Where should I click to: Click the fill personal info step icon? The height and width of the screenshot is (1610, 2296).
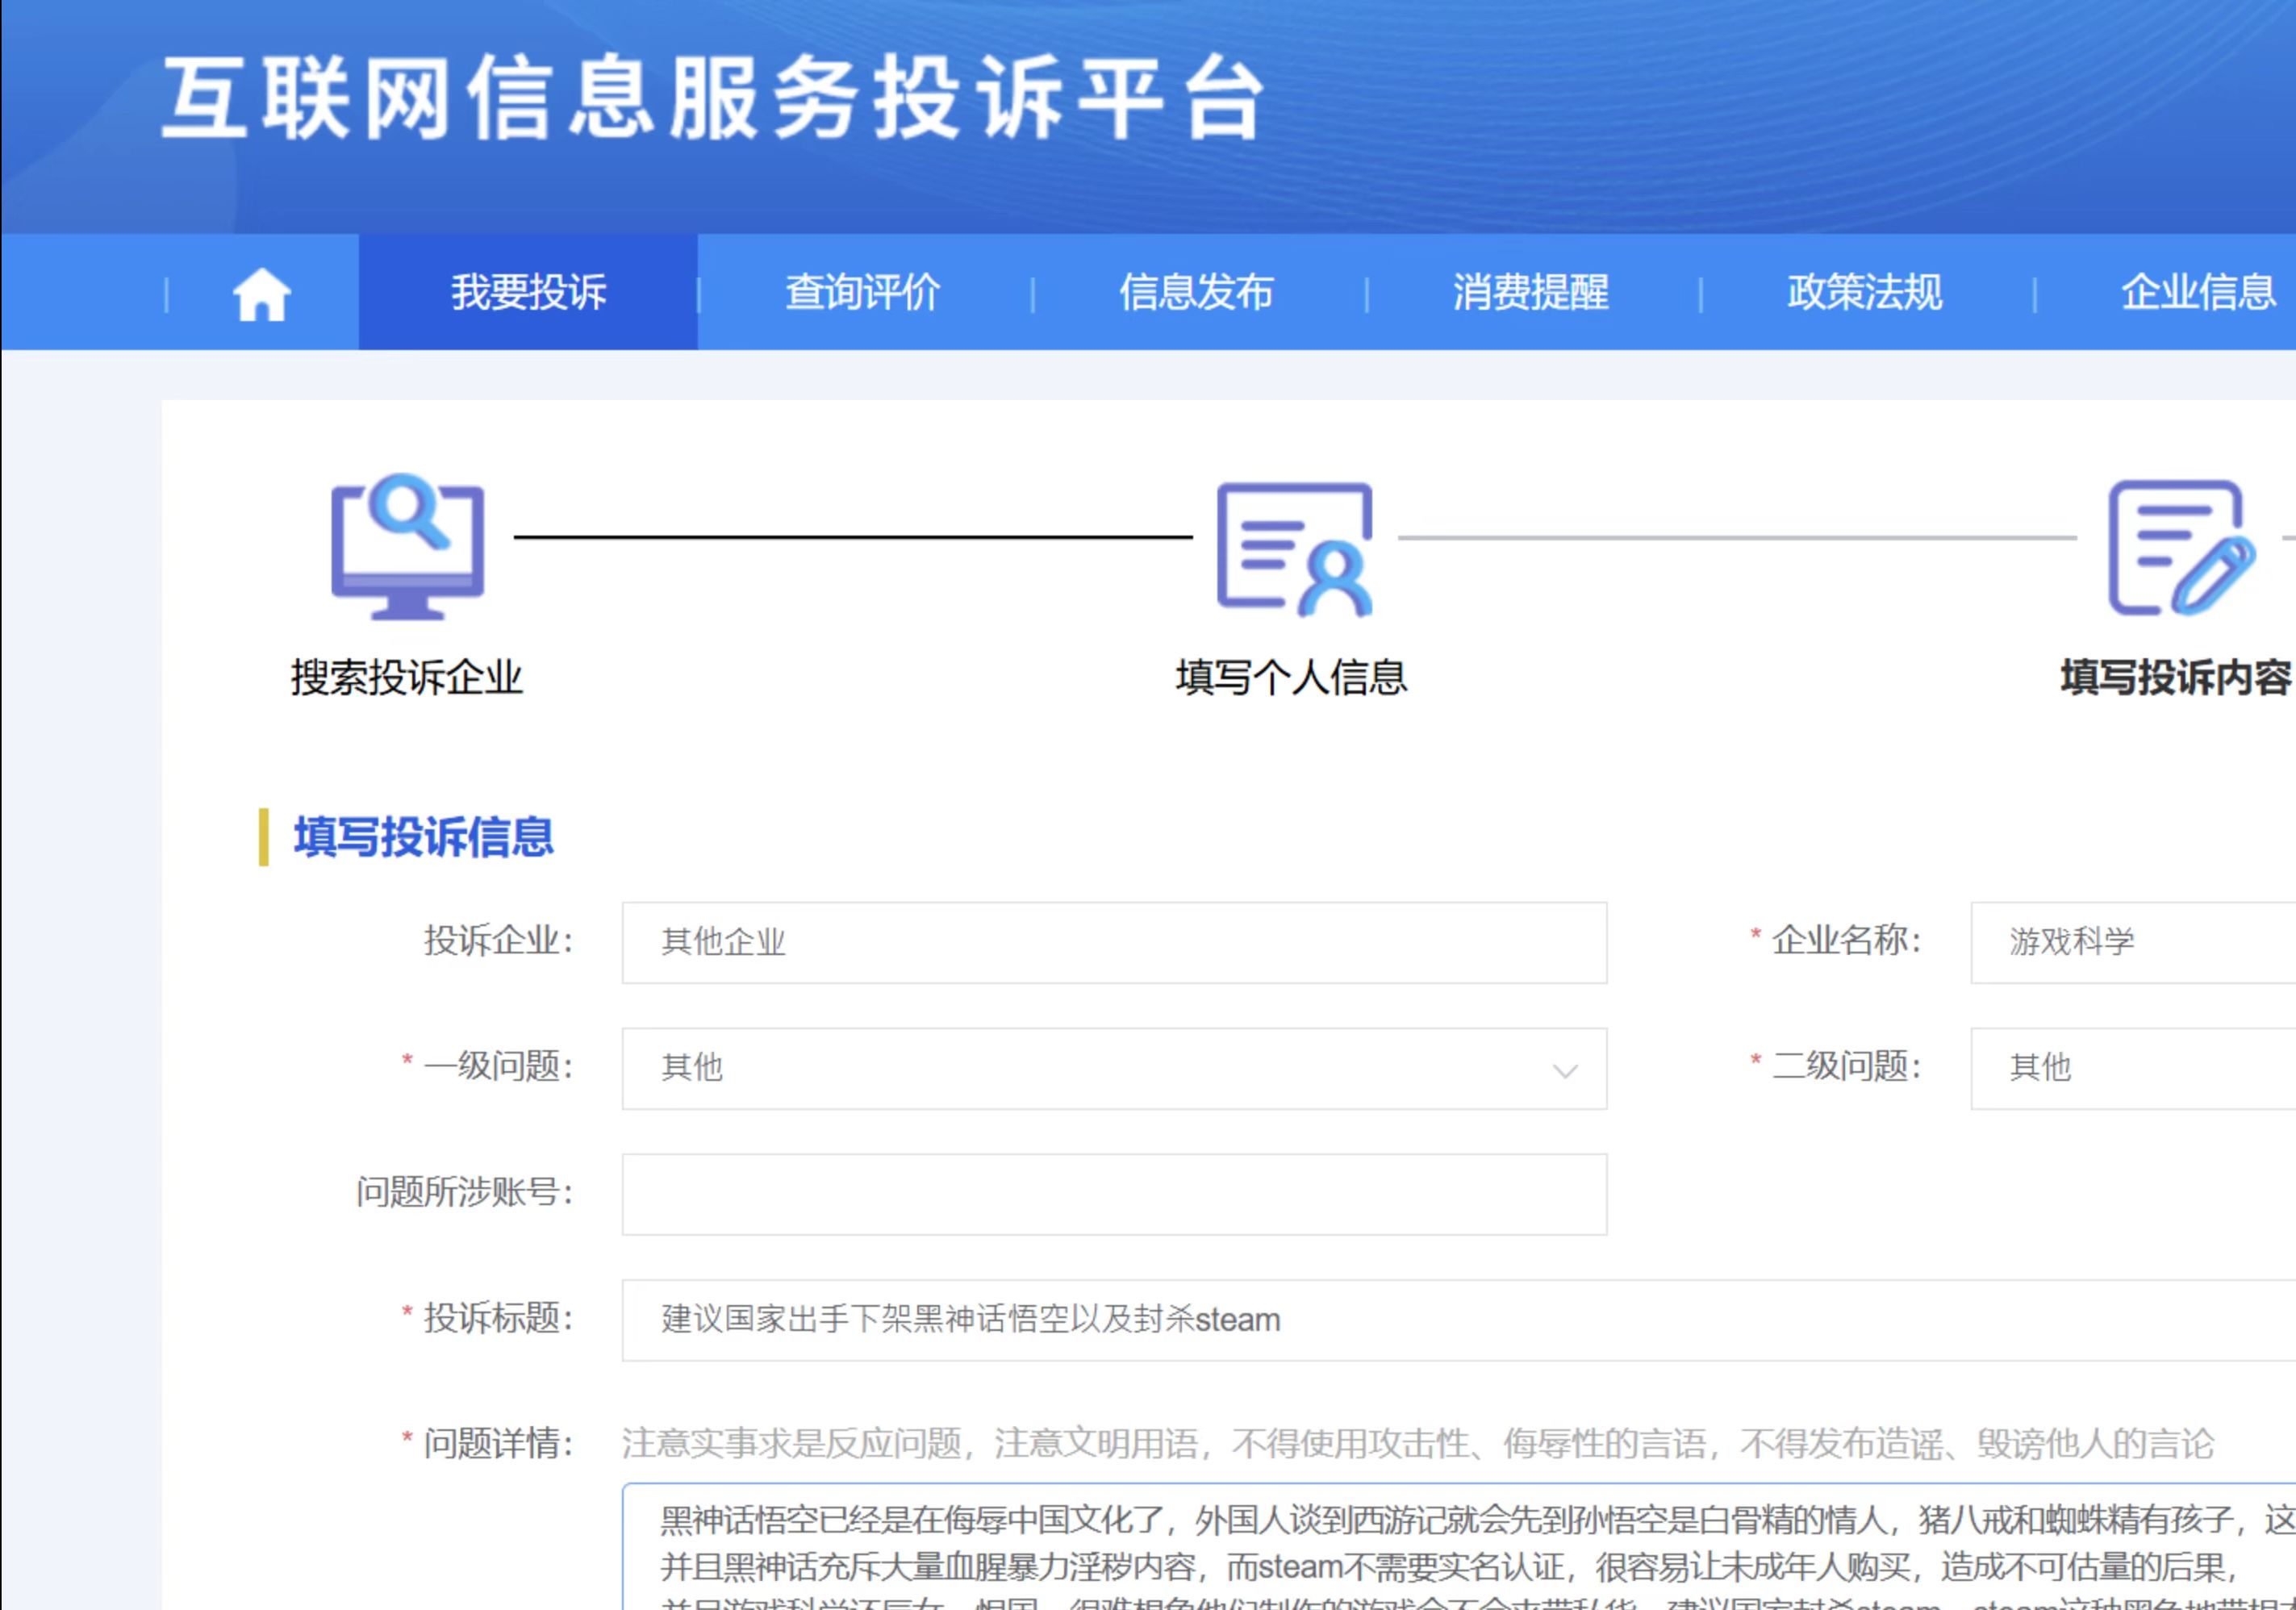click(1294, 549)
